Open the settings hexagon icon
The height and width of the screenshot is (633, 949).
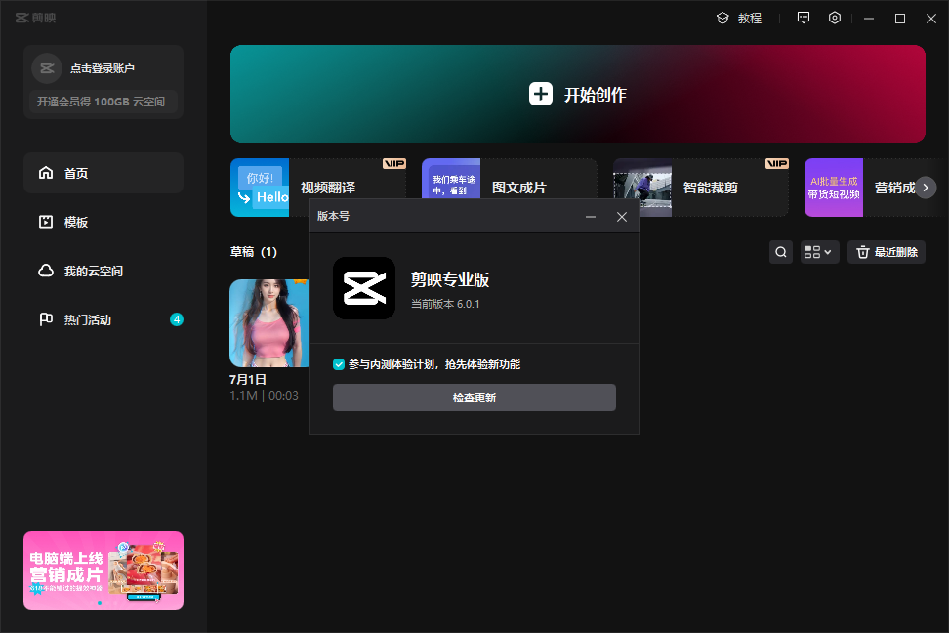[835, 18]
